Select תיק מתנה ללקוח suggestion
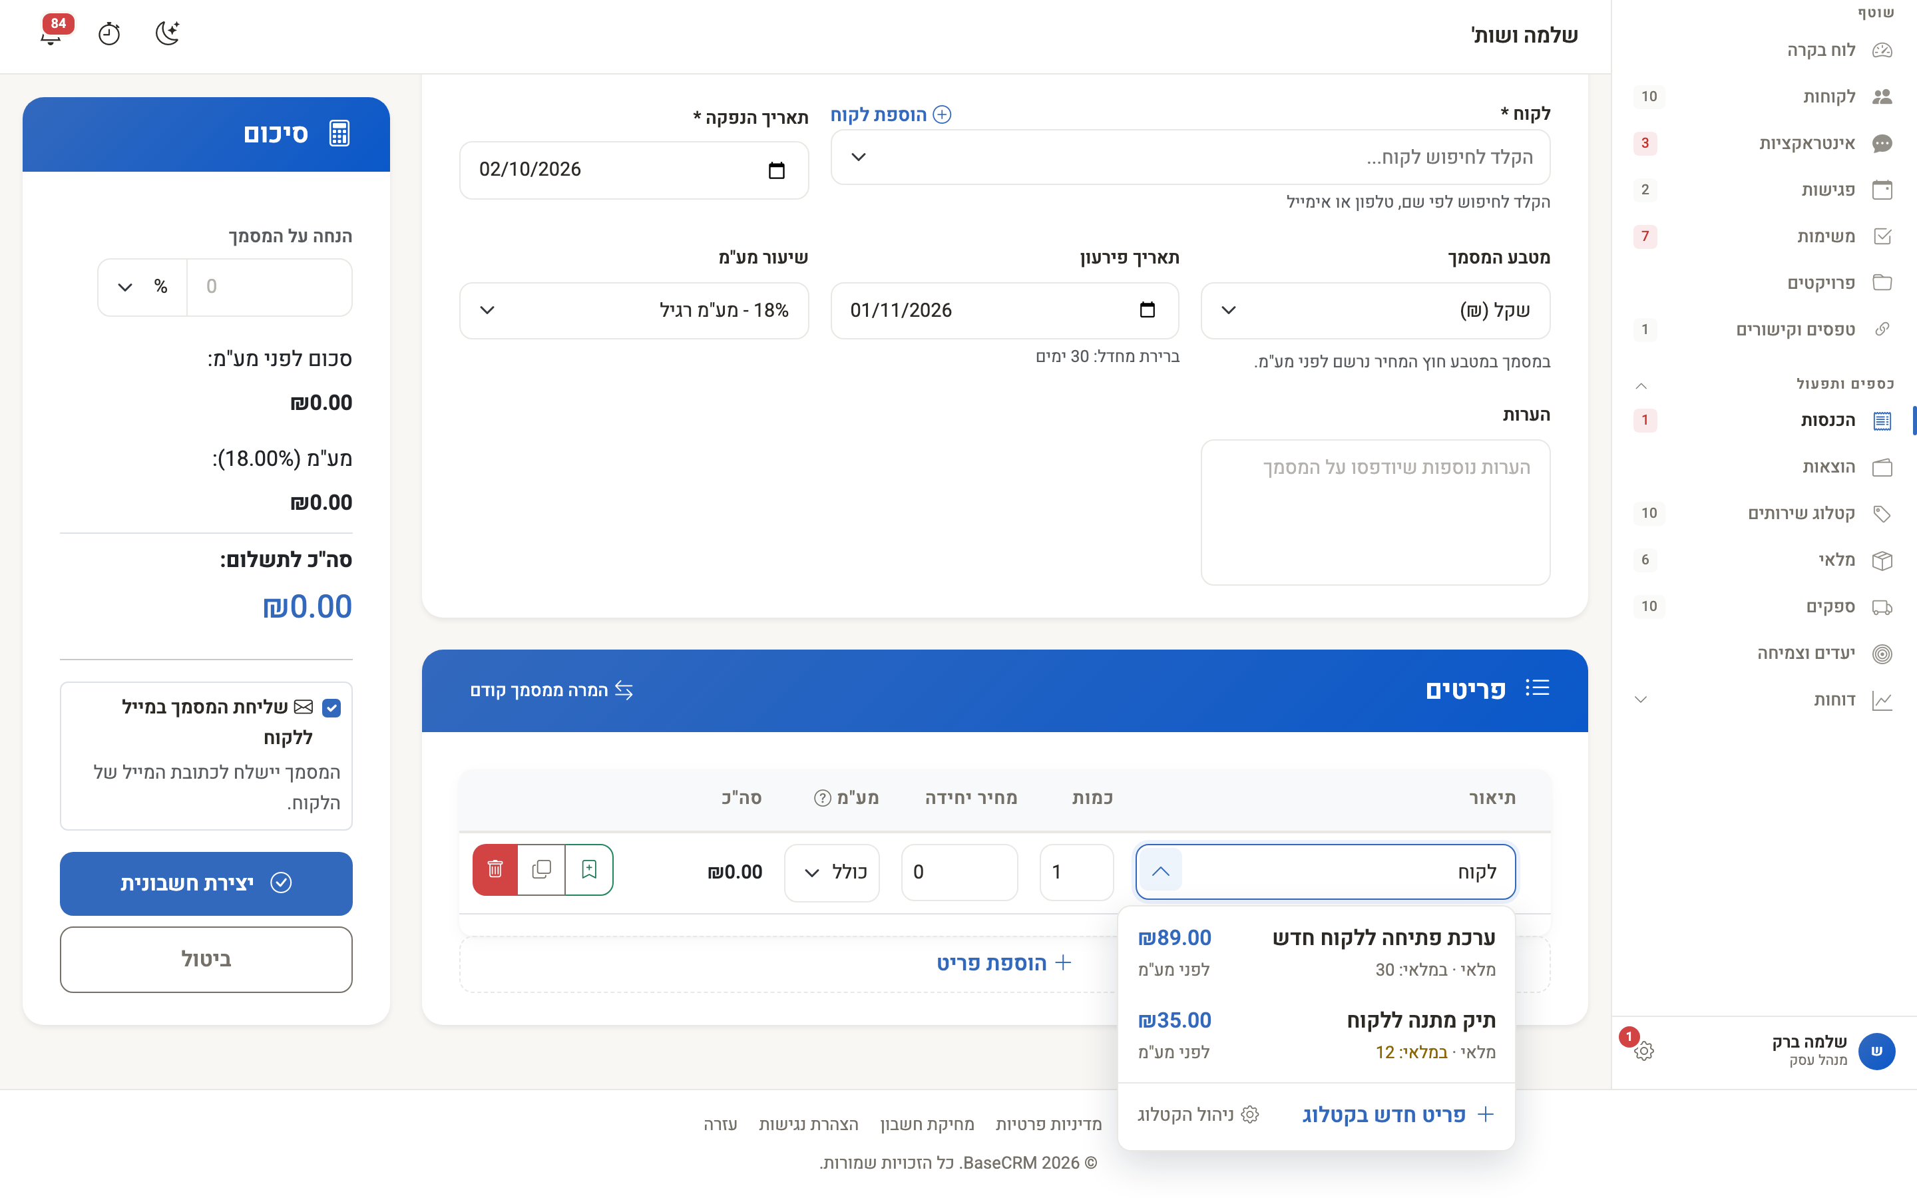 click(x=1316, y=1035)
